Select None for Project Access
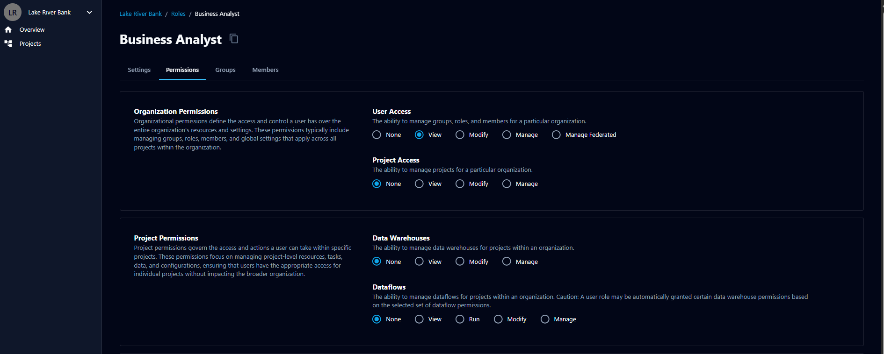This screenshot has height=354, width=884. tap(377, 184)
